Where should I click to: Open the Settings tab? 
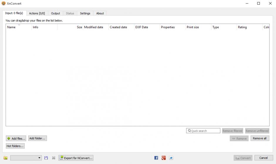(x=85, y=13)
